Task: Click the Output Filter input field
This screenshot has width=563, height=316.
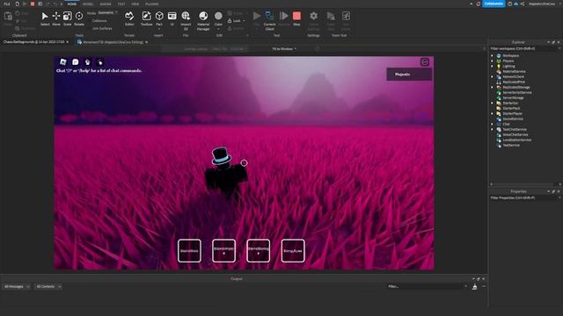Action: [x=428, y=287]
